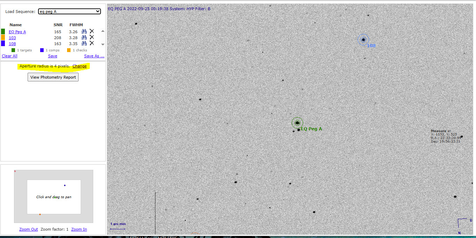Open the 103 check star link
Viewport: 476px width, 238px height.
click(x=12, y=38)
